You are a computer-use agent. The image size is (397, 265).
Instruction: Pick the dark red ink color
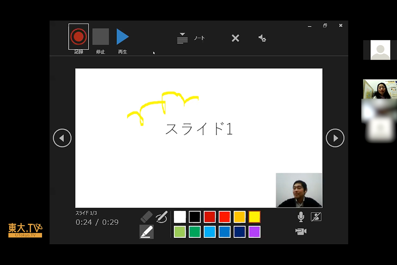click(x=210, y=217)
